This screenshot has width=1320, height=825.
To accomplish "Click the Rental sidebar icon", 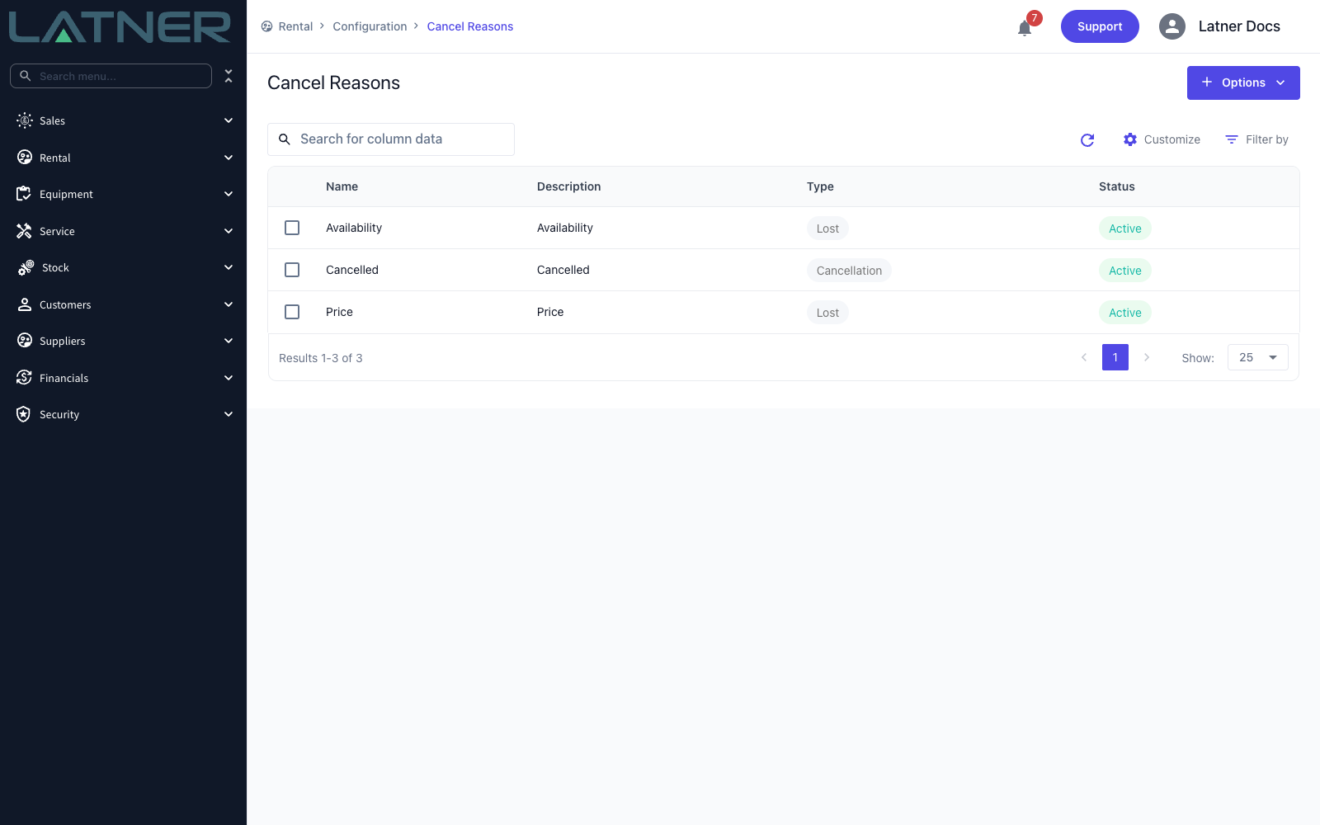I will (25, 158).
